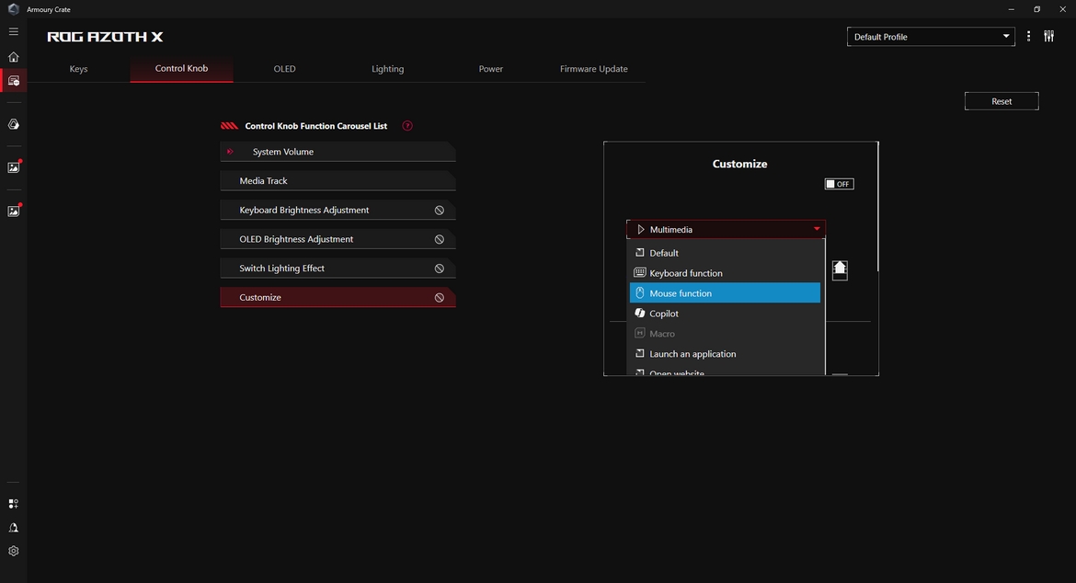This screenshot has width=1076, height=583.
Task: Click the equalizer sliders icon top right
Action: point(1048,37)
